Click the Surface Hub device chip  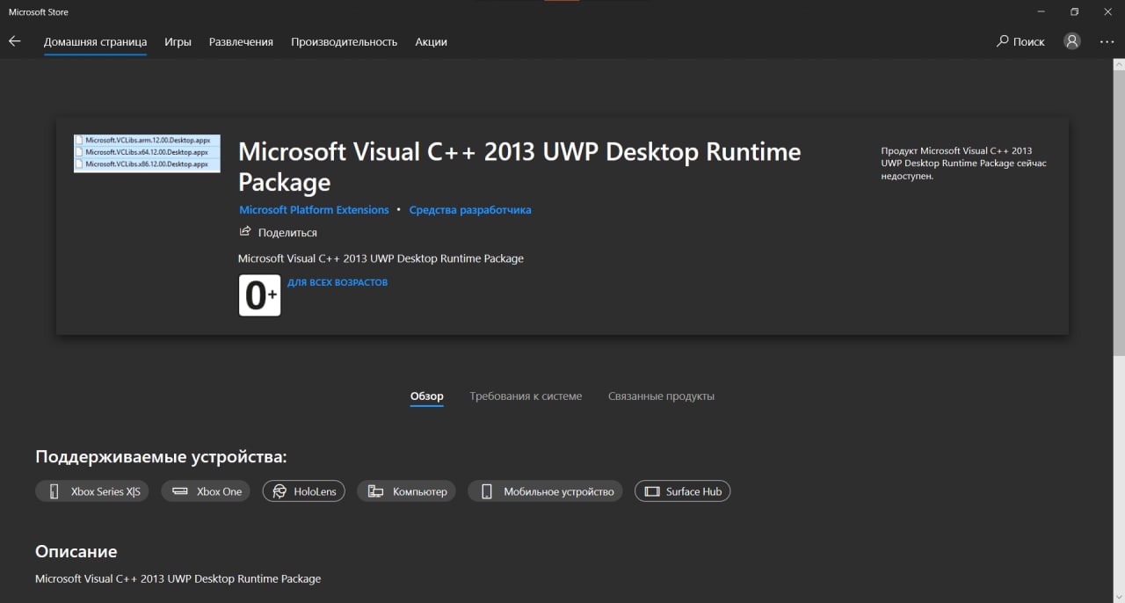(683, 491)
